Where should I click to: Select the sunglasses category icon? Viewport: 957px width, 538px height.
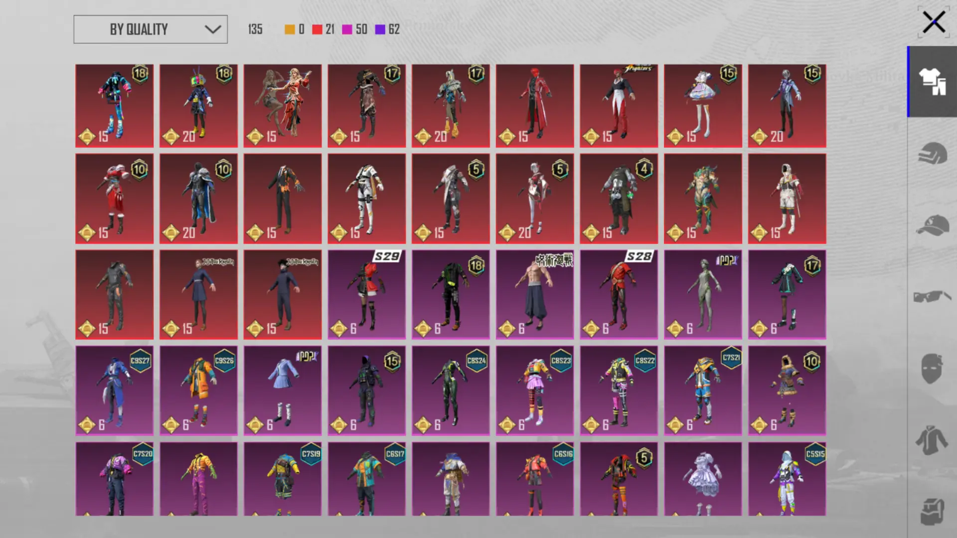932,297
